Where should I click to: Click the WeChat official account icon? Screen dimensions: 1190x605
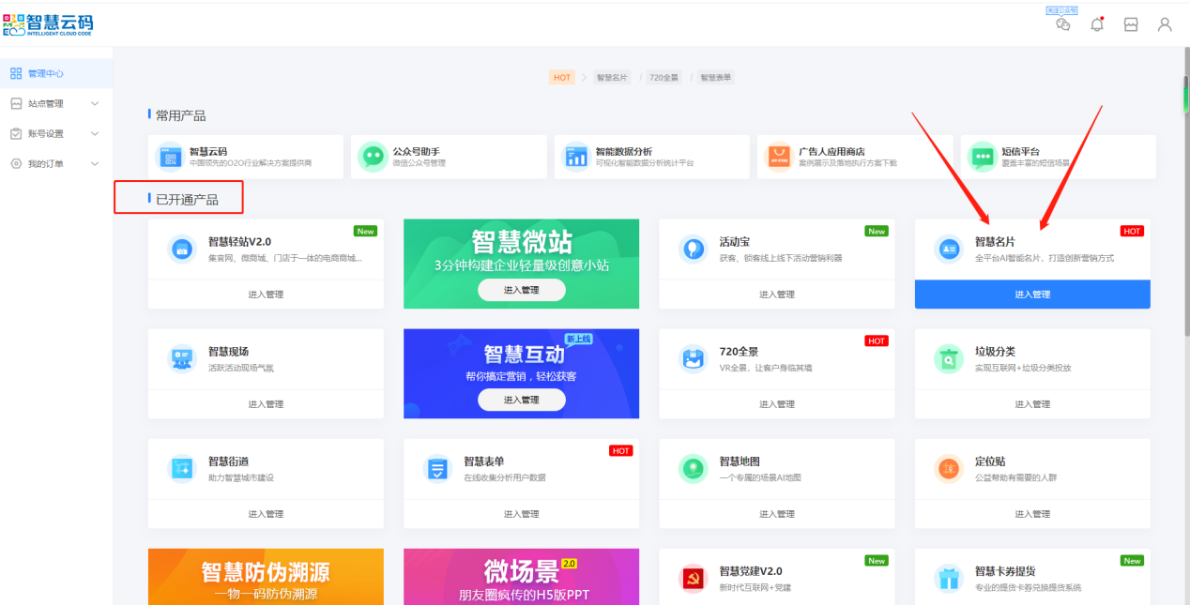[x=1062, y=24]
